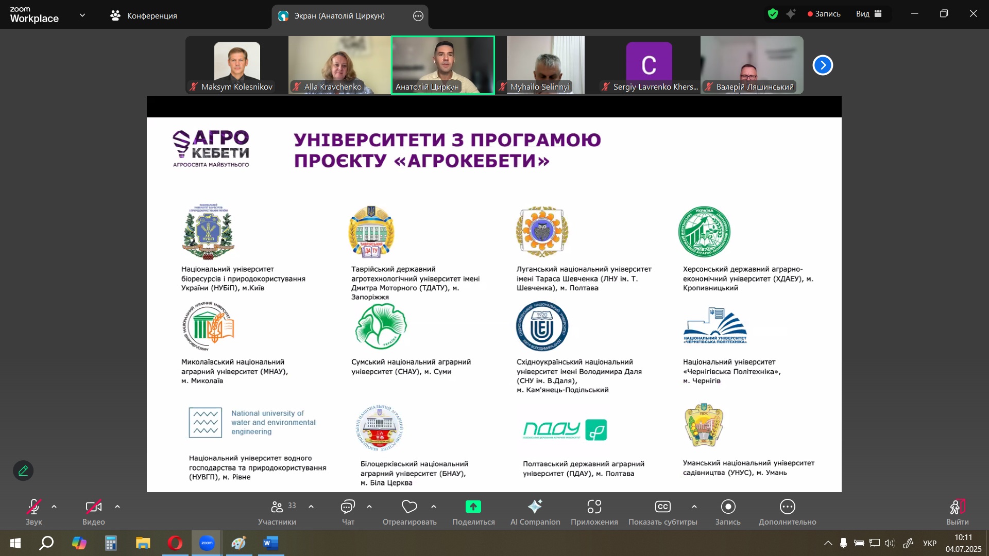Click the Отреагировать heart reactions icon
Viewport: 989px width, 556px height.
[x=409, y=508]
